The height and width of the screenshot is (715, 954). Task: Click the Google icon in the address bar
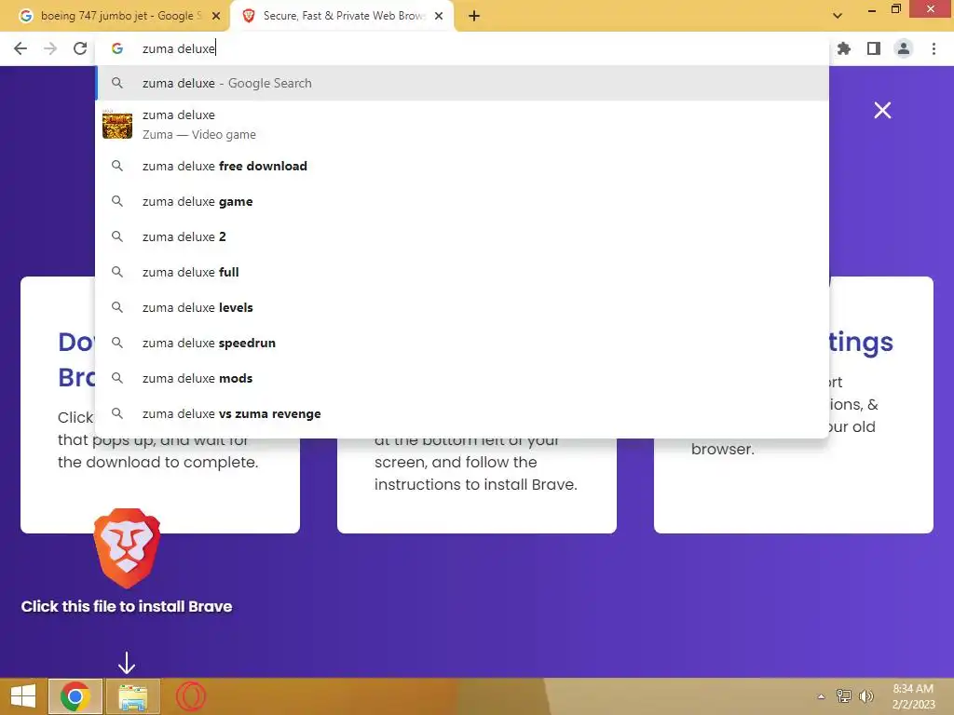[117, 48]
